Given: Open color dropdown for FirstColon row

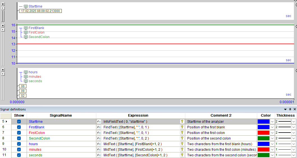Looking at the screenshot, I should (x=272, y=133).
